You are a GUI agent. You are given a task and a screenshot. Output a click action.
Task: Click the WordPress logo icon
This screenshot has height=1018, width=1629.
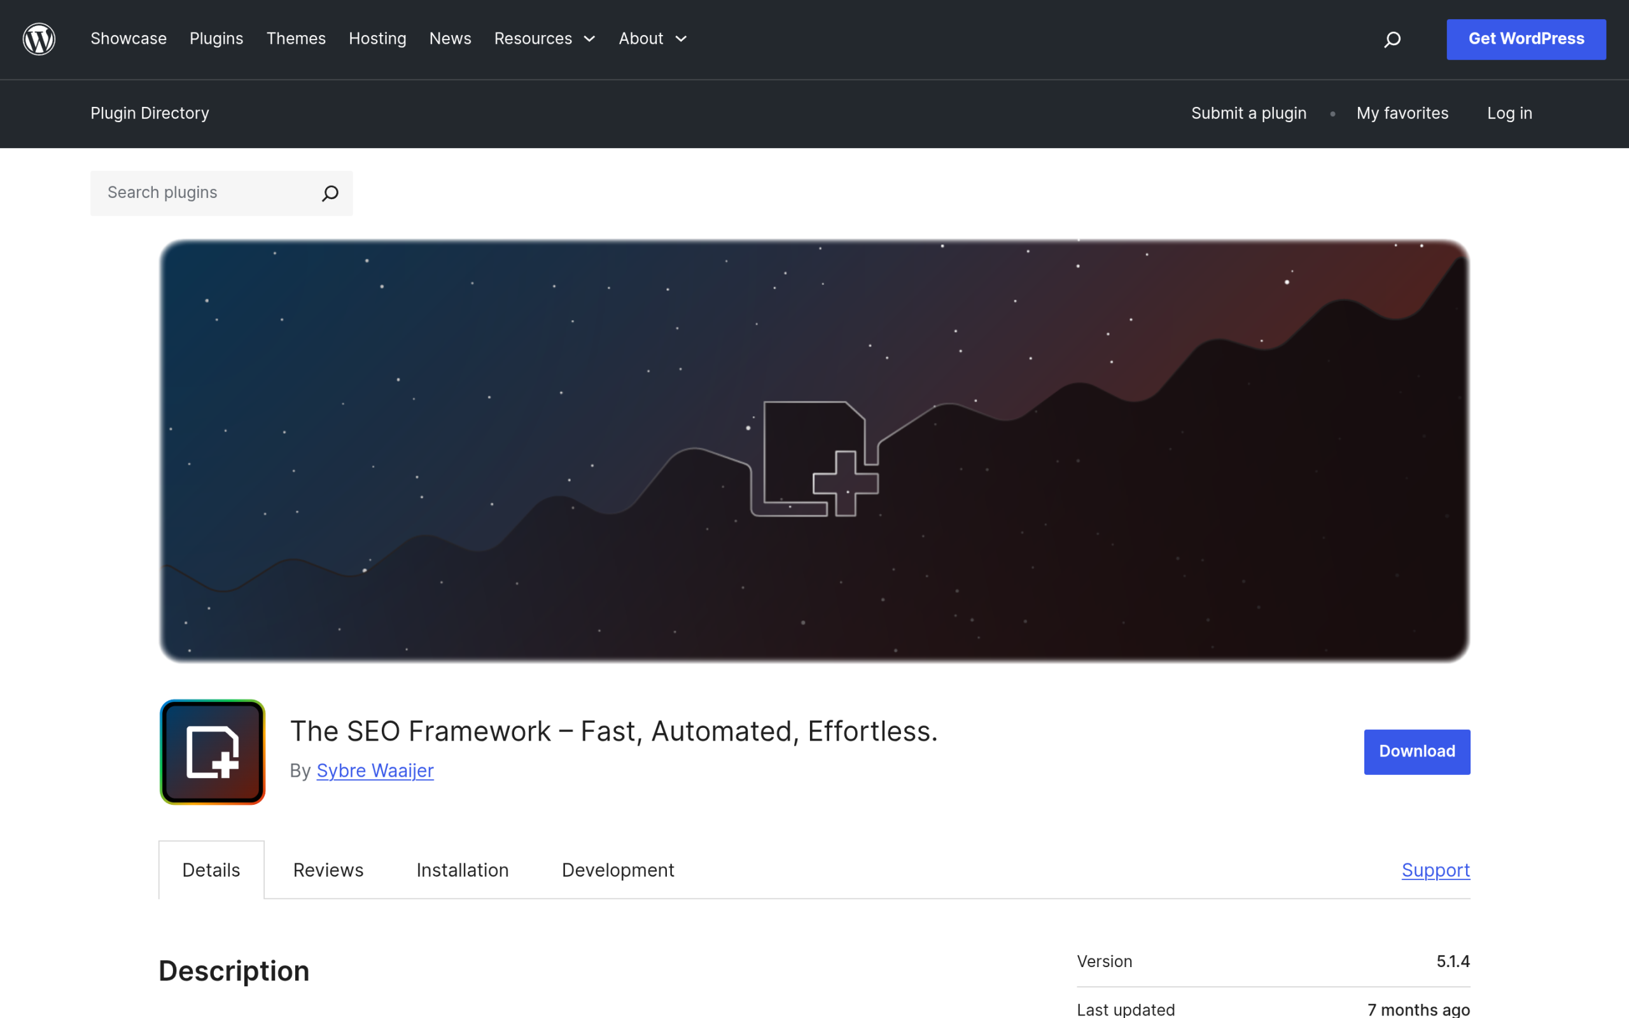(39, 39)
